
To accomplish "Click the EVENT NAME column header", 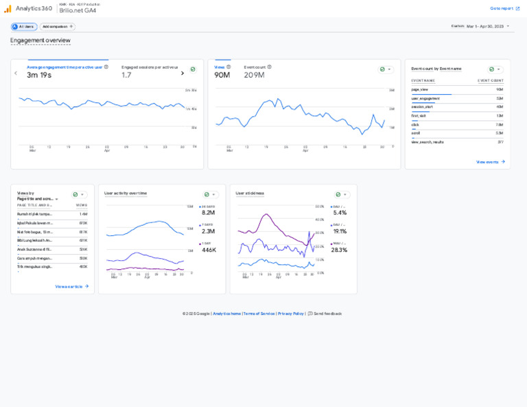I will pos(423,81).
